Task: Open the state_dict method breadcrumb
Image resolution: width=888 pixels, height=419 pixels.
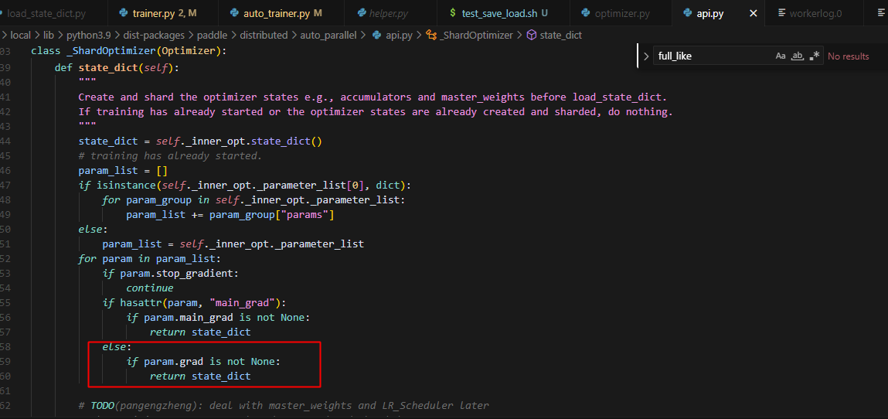Action: tap(560, 35)
